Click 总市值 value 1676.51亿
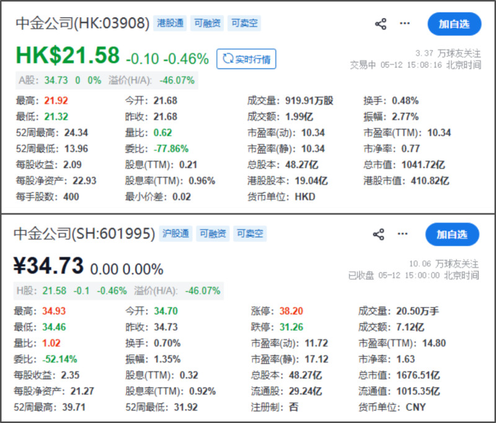The height and width of the screenshot is (423, 496). click(x=418, y=375)
